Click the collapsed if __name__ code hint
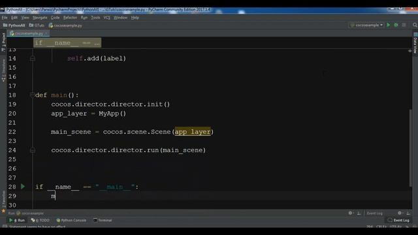This screenshot has height=235, width=418. click(67, 42)
